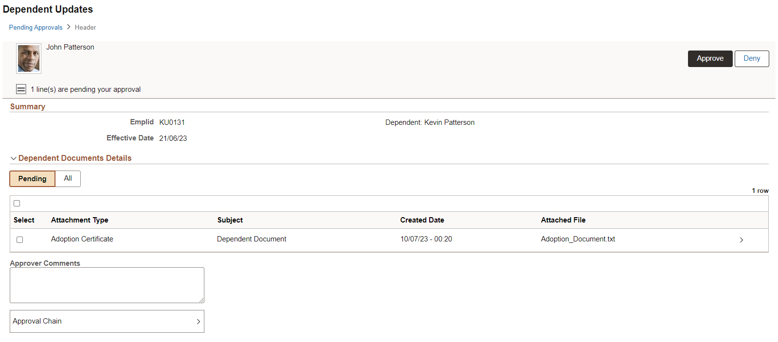Click the Attachment Type column header

(x=80, y=220)
